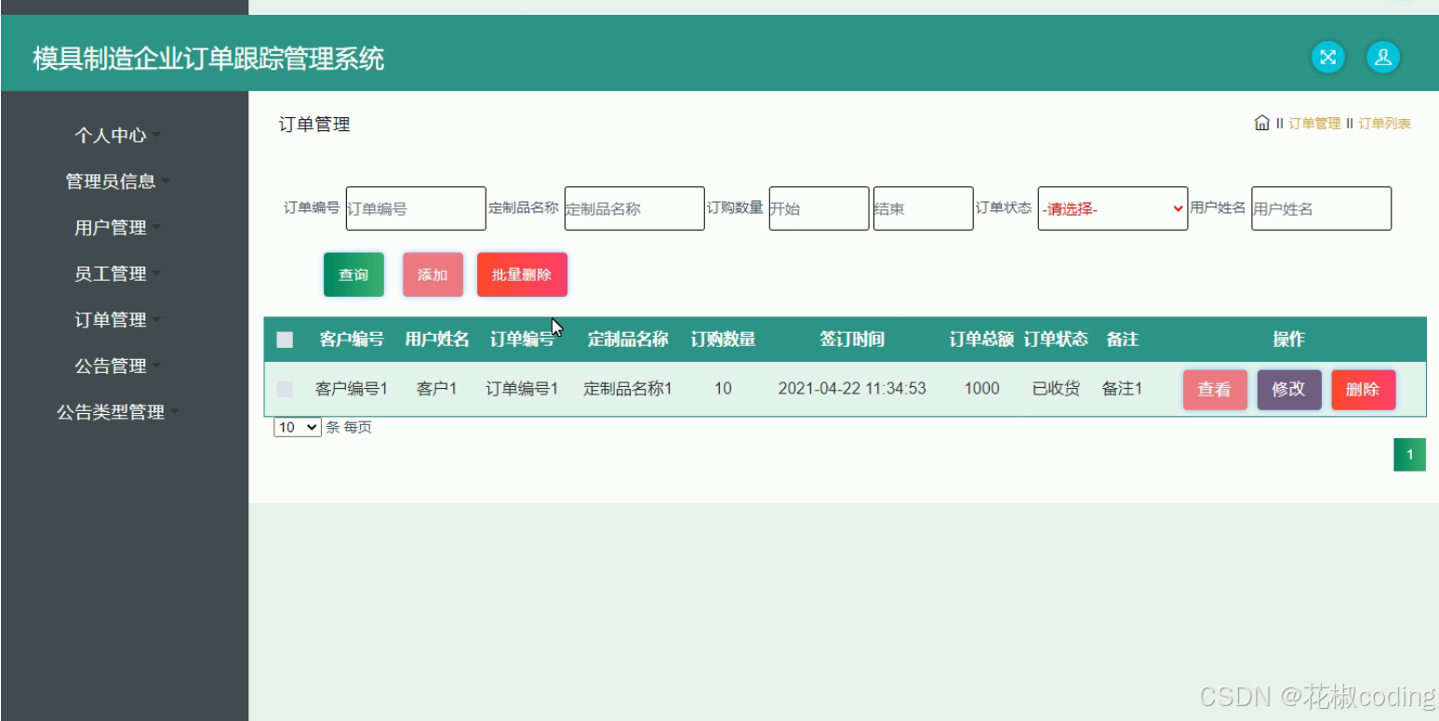Screen dimensions: 1439x721
Task: Click the 订单状态 column header
Action: click(x=1056, y=340)
